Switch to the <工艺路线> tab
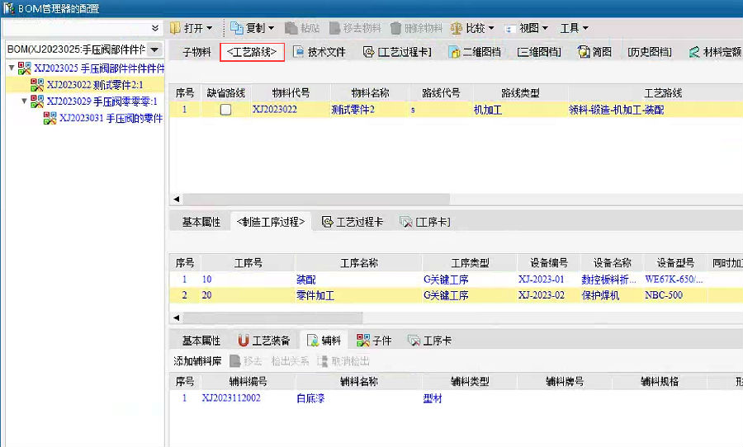Image resolution: width=743 pixels, height=447 pixels. click(252, 52)
